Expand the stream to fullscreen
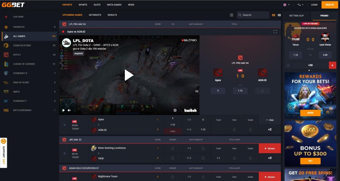 click(x=275, y=32)
